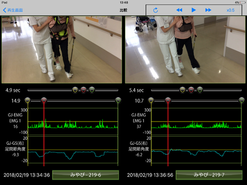Tap the rewind double-arrow button

click(x=179, y=10)
